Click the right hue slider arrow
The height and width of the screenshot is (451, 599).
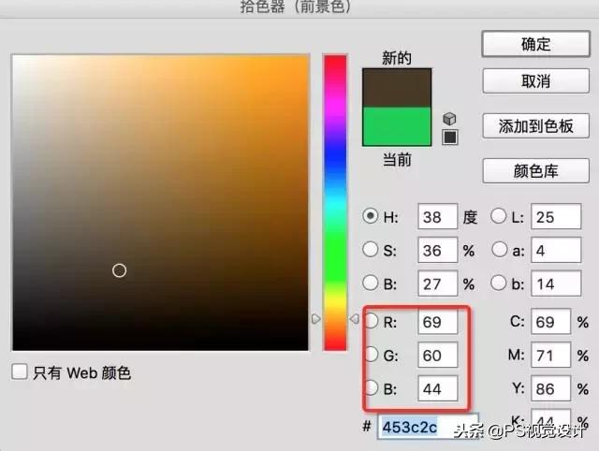pos(355,319)
